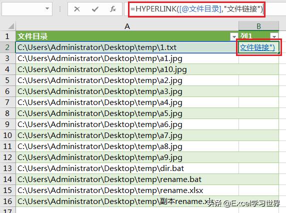This screenshot has width=286, height=213.
Task: Select cell with temp\a1.jpg path
Action: (x=127, y=58)
